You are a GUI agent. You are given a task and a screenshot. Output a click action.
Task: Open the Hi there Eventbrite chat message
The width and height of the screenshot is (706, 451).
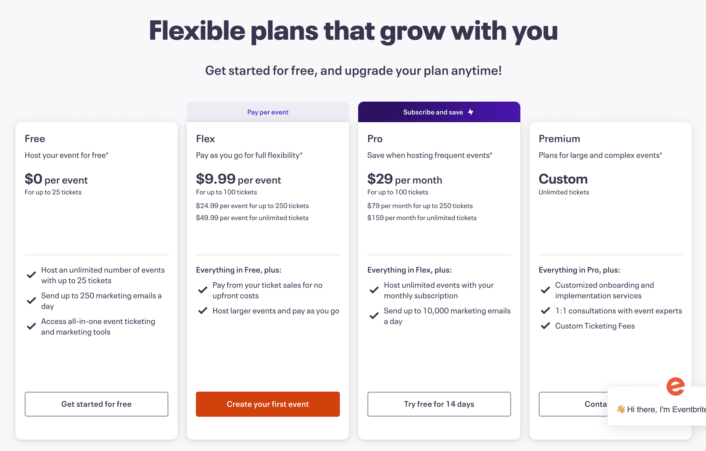pyautogui.click(x=658, y=409)
